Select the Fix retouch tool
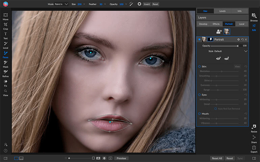Image resolution: width=260 pixels, height=162 pixels. [5, 83]
